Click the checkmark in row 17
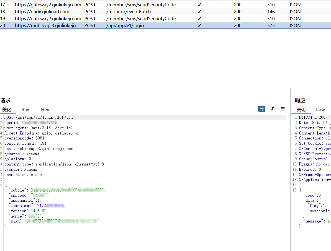The height and width of the screenshot is (251, 331). tap(199, 5)
